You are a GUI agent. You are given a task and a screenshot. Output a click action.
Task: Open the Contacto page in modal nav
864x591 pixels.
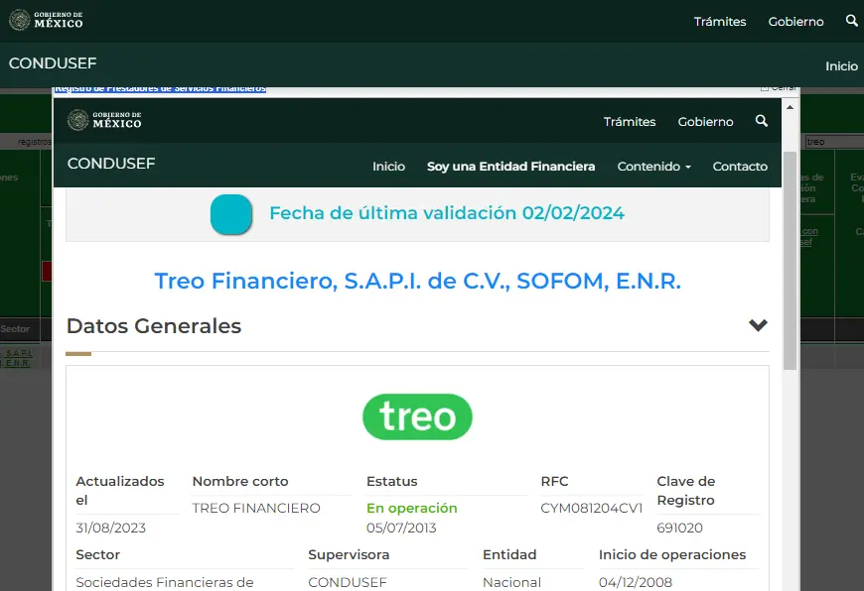pyautogui.click(x=740, y=167)
